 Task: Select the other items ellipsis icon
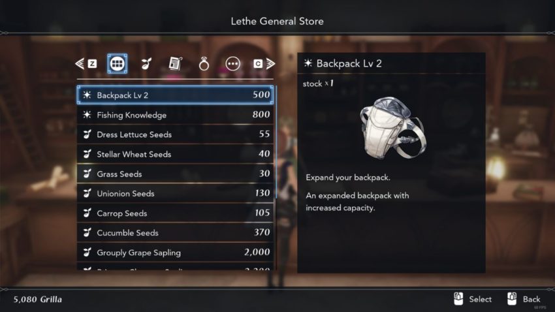coord(233,64)
